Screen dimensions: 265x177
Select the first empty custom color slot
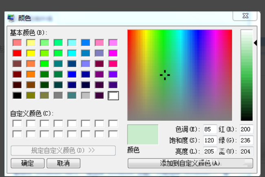tap(17, 123)
